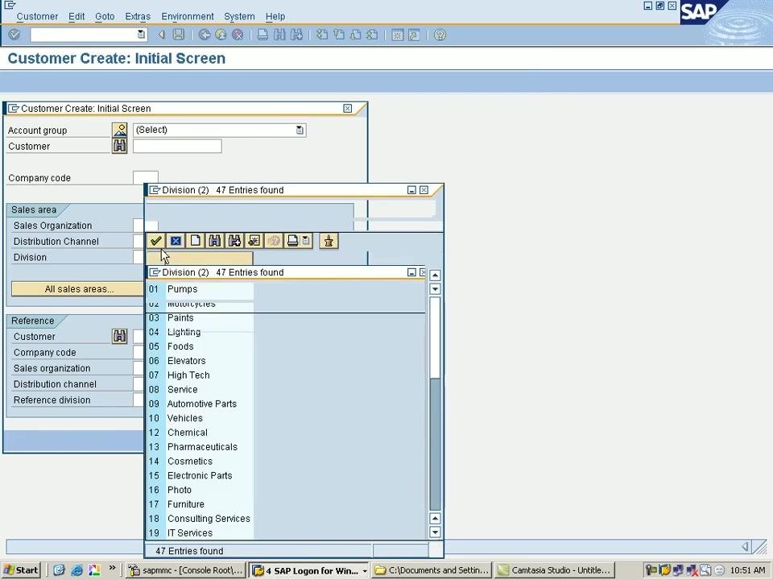
Task: Click the Windows Start button
Action: coord(21,570)
